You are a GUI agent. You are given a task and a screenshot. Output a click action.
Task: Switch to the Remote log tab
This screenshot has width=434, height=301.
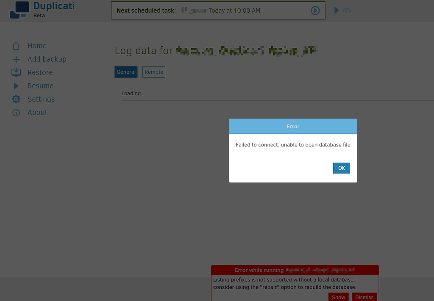pyautogui.click(x=153, y=72)
